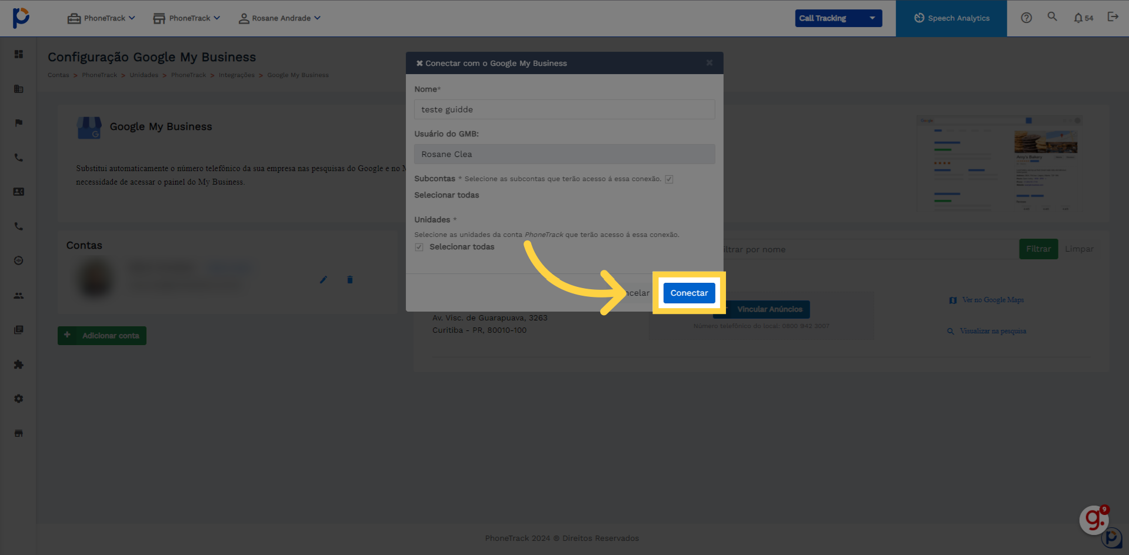This screenshot has width=1129, height=555.
Task: Delete the account with the trash icon
Action: tap(350, 280)
